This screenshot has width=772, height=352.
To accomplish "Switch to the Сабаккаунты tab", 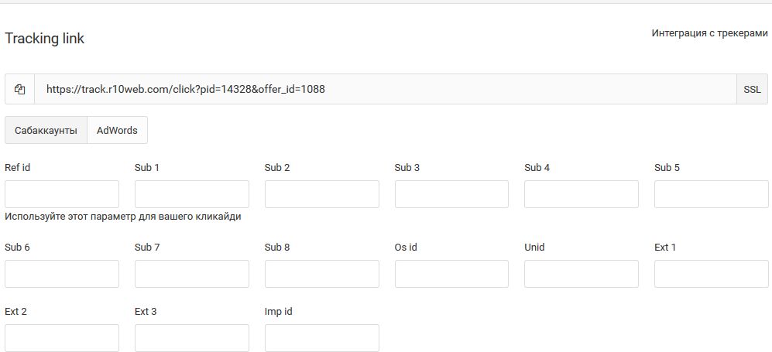I will point(46,130).
